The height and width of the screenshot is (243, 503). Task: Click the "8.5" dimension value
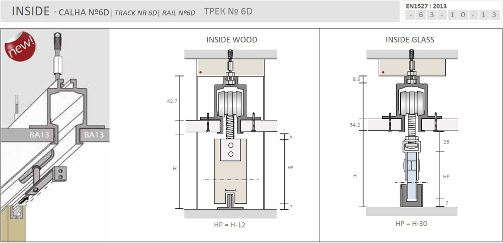356,78
